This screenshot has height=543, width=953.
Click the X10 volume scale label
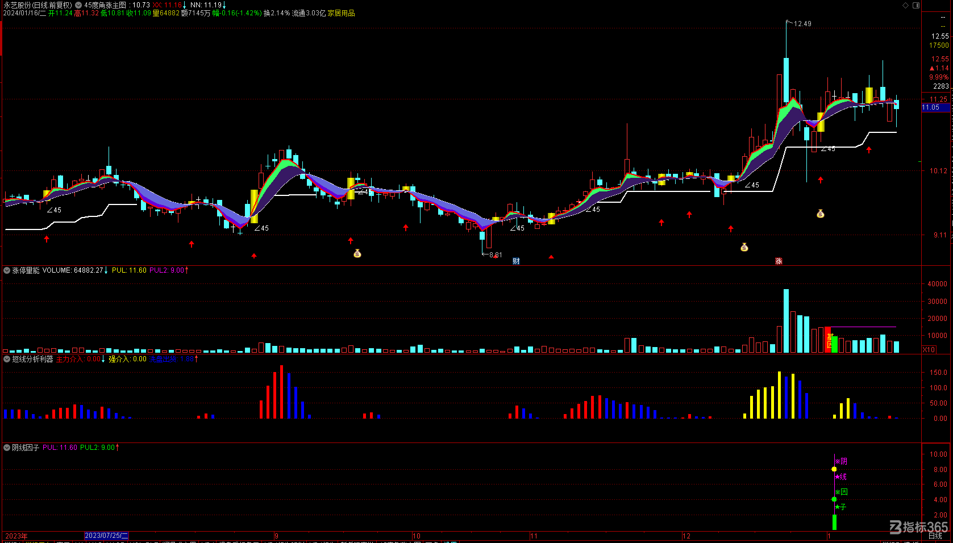pyautogui.click(x=929, y=349)
